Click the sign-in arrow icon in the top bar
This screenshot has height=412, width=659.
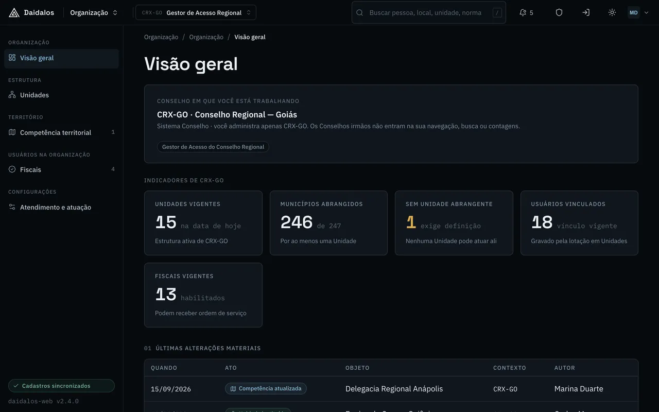[586, 12]
